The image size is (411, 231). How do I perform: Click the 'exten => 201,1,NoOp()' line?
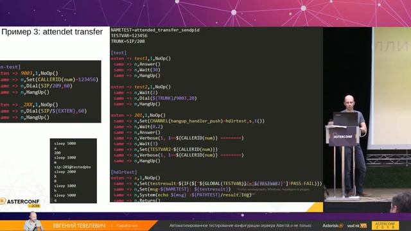coord(138,116)
